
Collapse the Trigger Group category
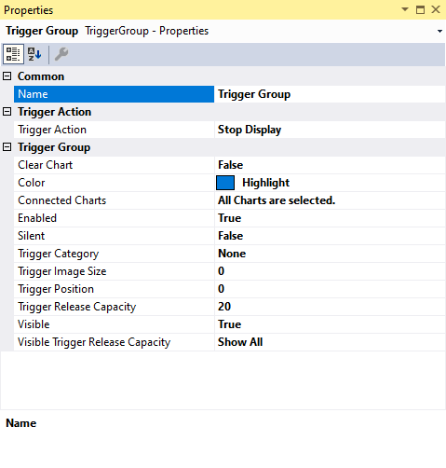click(x=7, y=147)
